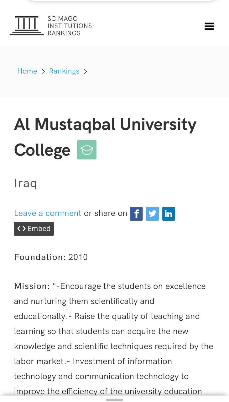This screenshot has width=229, height=402.
Task: Click the chevron after Rankings breadcrumb
Action: [85, 71]
